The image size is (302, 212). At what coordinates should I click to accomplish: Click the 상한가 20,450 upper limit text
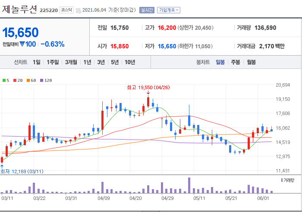[195, 28]
